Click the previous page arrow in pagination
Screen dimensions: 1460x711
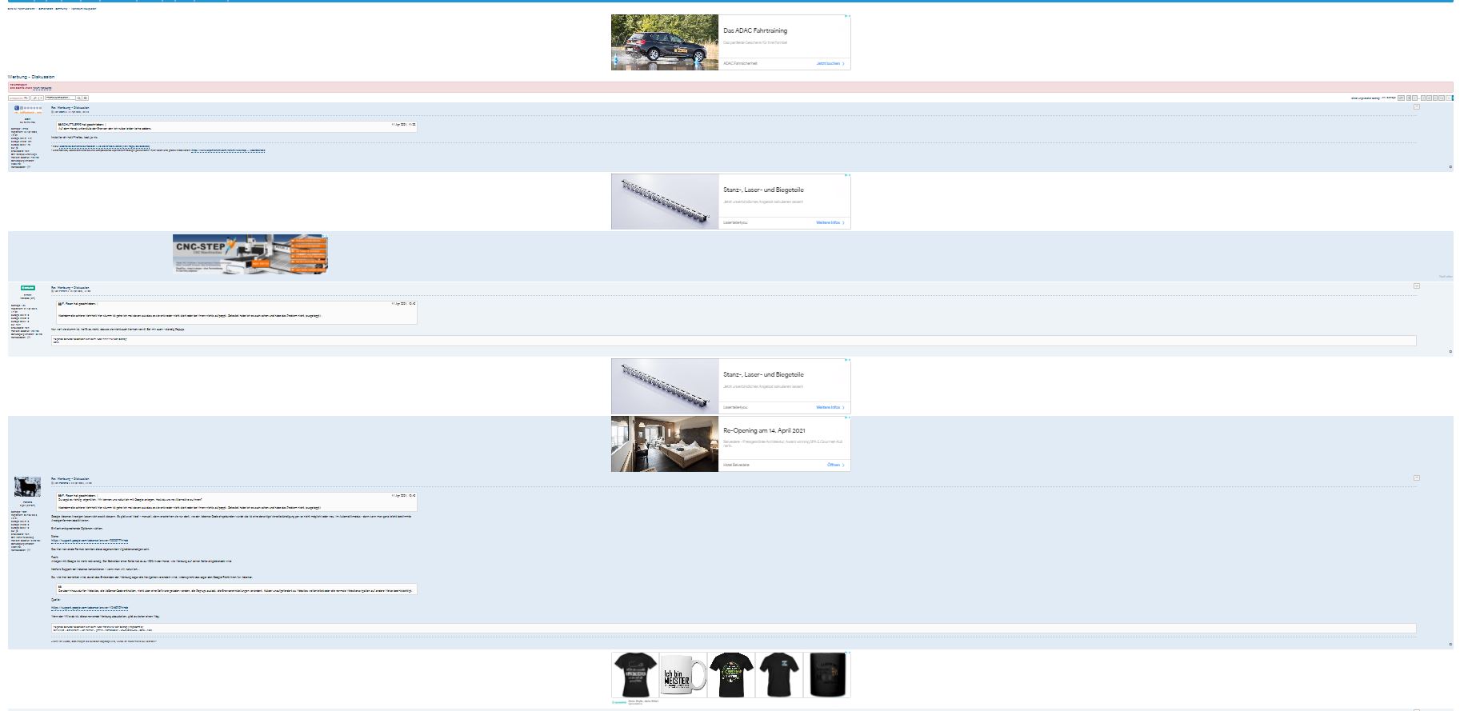pos(1409,98)
